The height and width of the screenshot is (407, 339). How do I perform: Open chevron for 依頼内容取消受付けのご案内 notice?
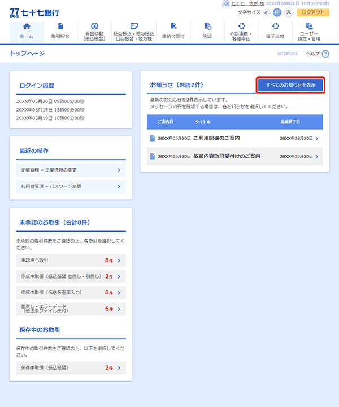317,157
